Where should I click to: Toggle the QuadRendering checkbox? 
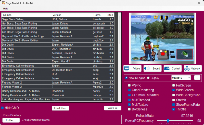coord(129,90)
